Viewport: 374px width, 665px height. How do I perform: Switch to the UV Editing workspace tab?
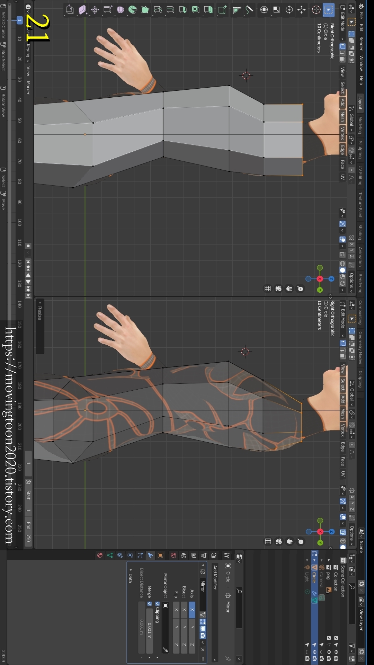pos(360,176)
